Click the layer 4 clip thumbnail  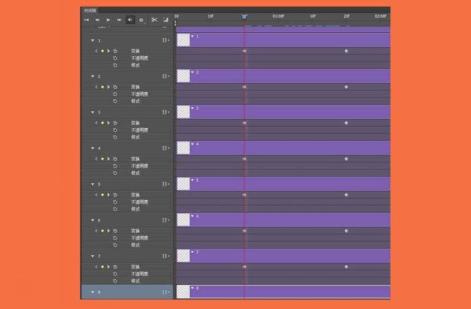pyautogui.click(x=183, y=148)
